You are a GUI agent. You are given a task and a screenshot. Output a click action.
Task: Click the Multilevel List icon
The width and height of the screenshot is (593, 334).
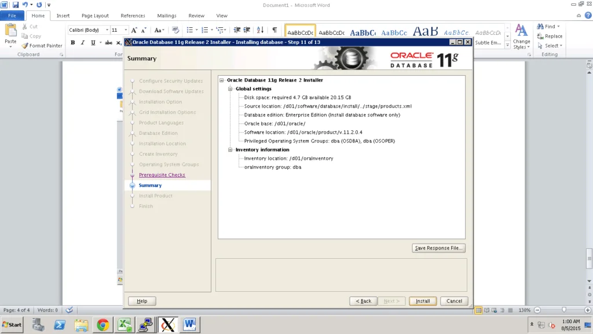(219, 30)
